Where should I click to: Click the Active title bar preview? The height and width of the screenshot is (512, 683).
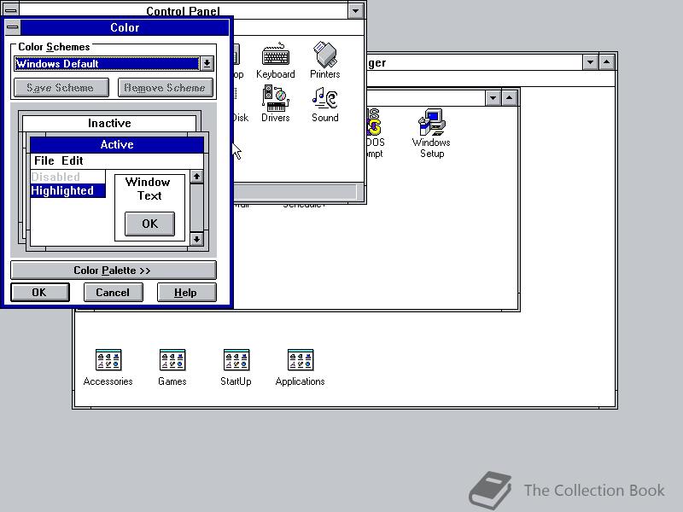[117, 144]
